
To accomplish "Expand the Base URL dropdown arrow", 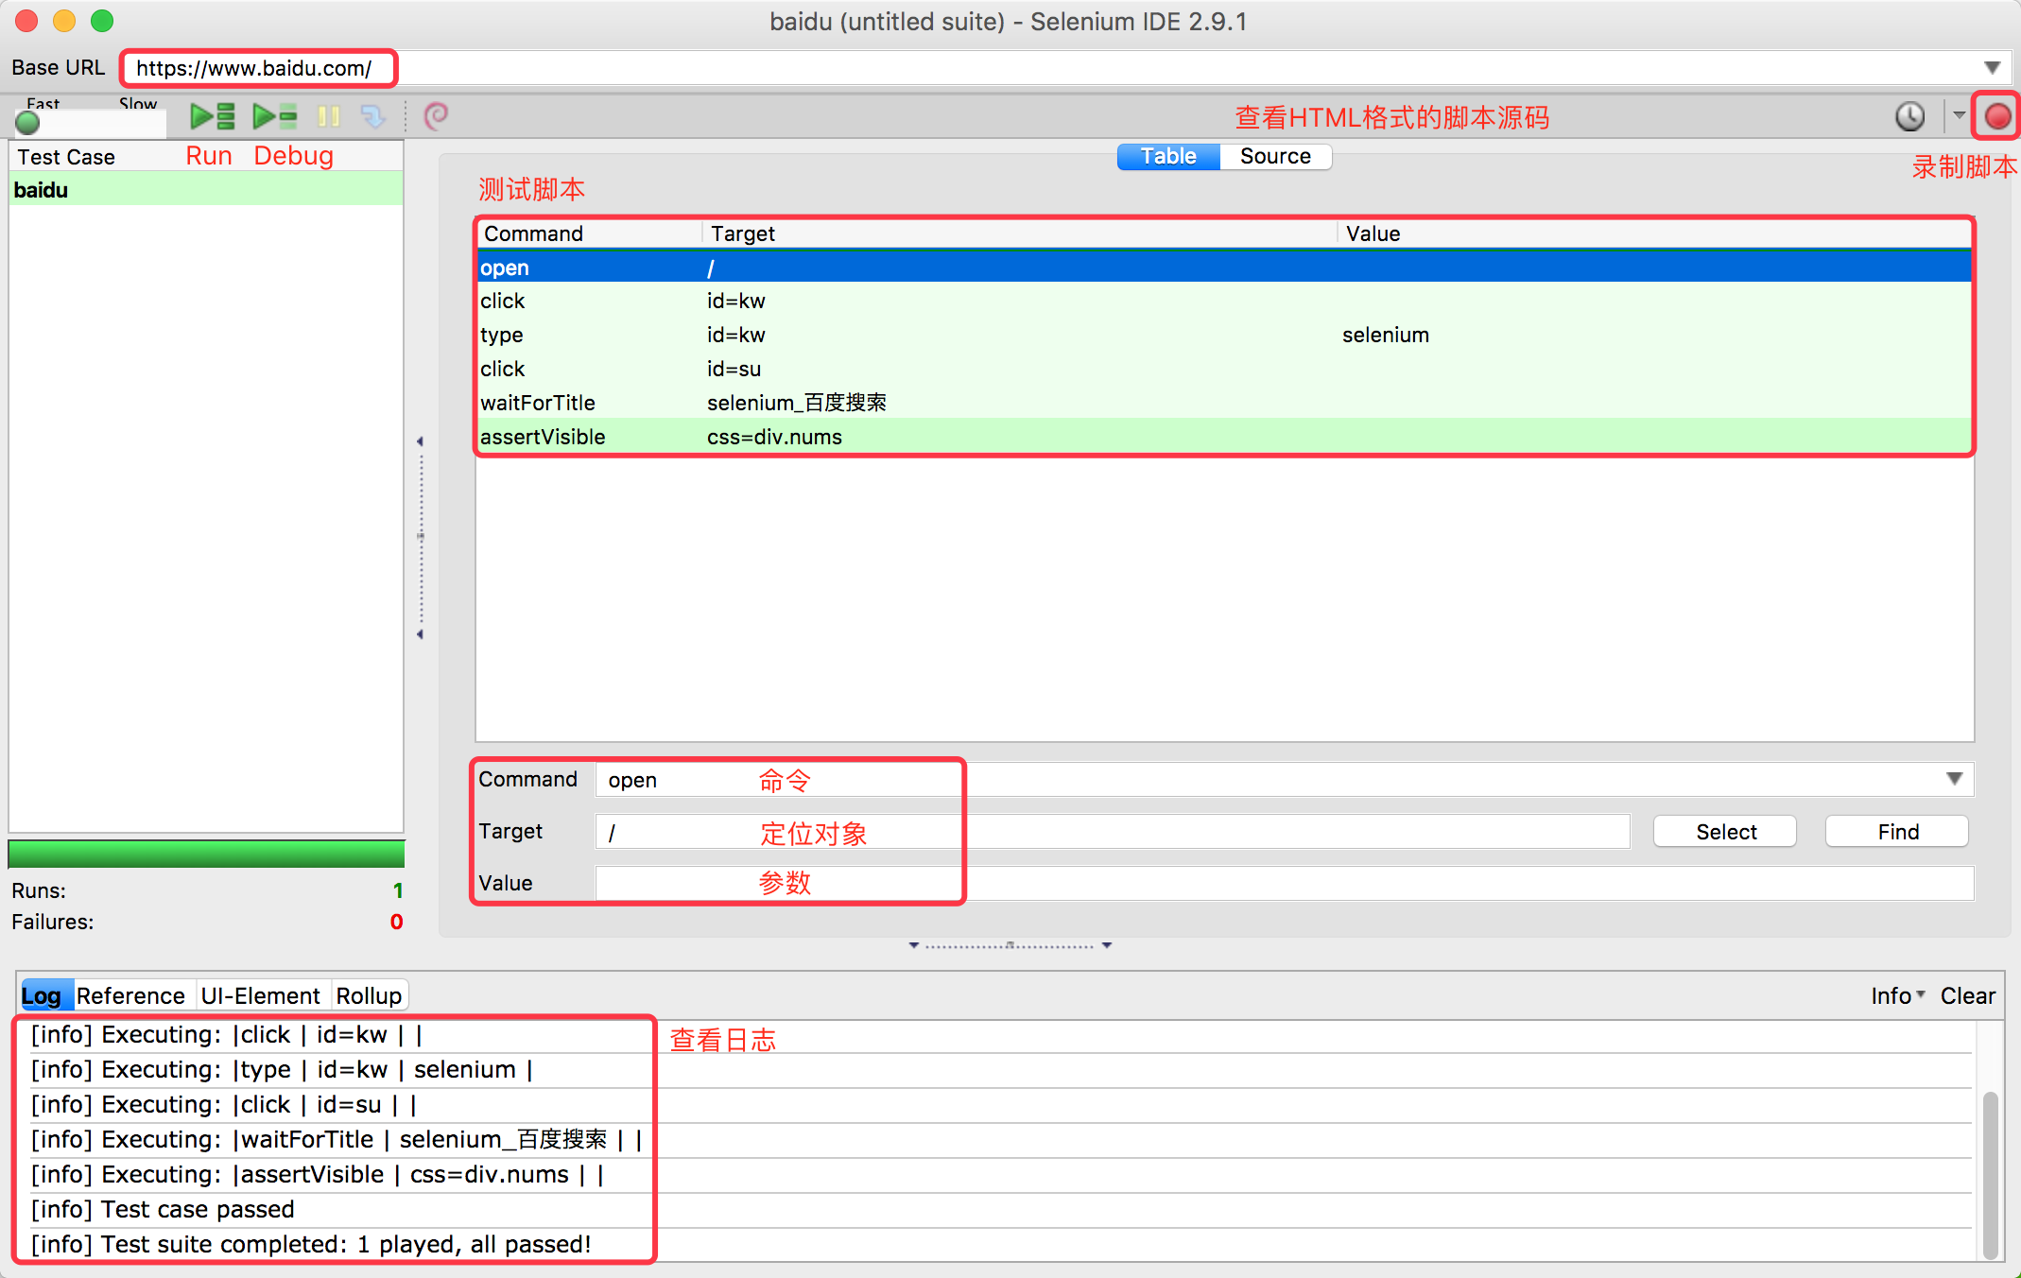I will (x=1992, y=68).
